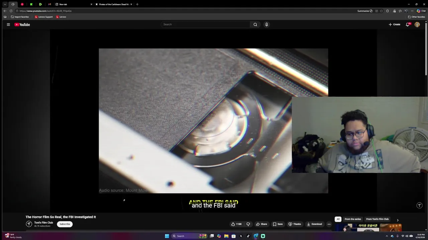
Task: Focus the YouTube search field
Action: tap(205, 24)
